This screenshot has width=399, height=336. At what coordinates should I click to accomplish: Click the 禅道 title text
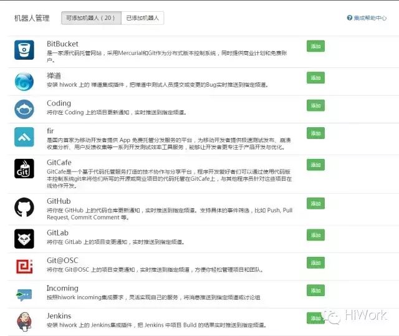coord(54,75)
